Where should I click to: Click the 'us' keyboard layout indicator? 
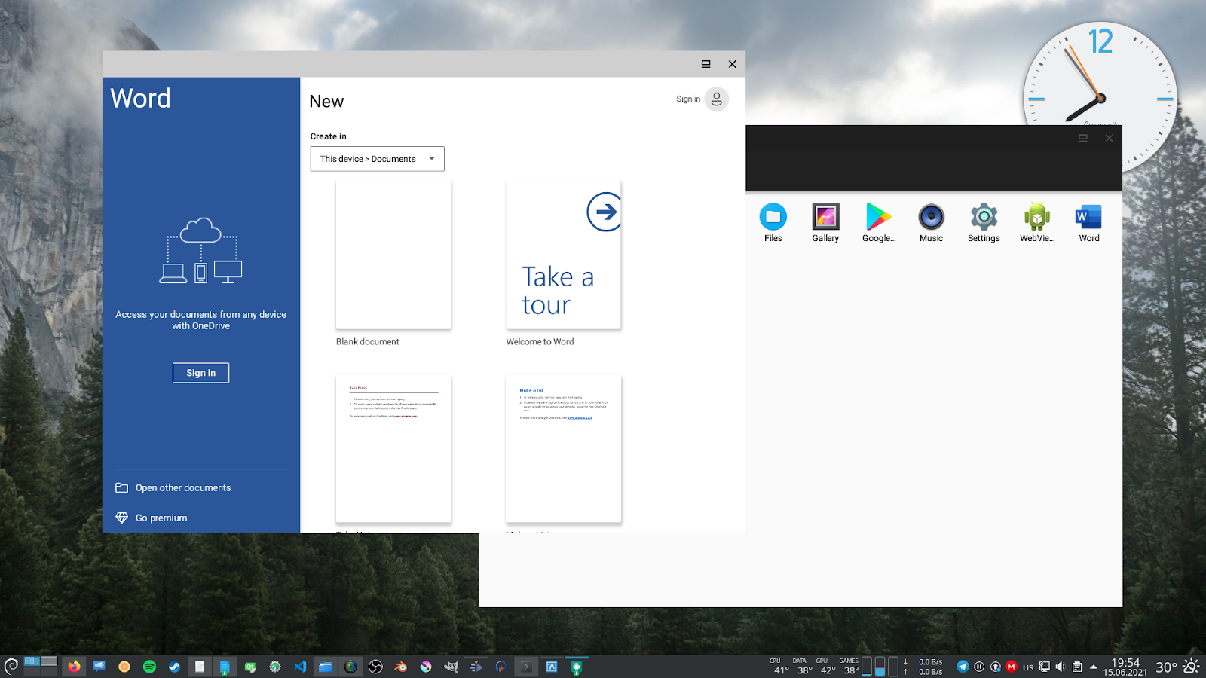[x=1028, y=667]
